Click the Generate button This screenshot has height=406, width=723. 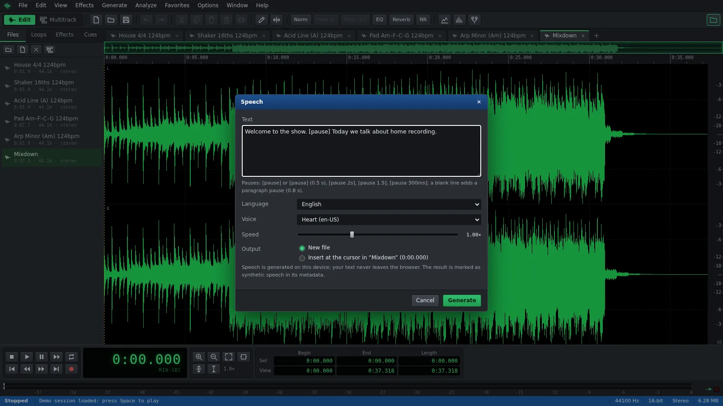coord(462,300)
